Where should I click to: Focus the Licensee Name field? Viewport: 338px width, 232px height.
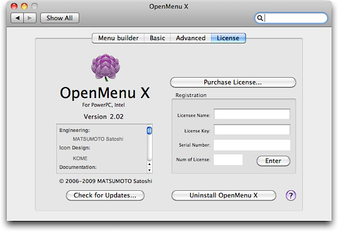[x=252, y=114]
